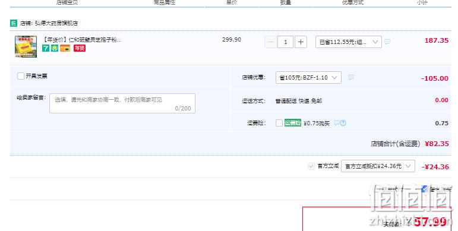This screenshot has width=458, height=231.
Task: Click the red 年货 tag
Action: coord(80,48)
